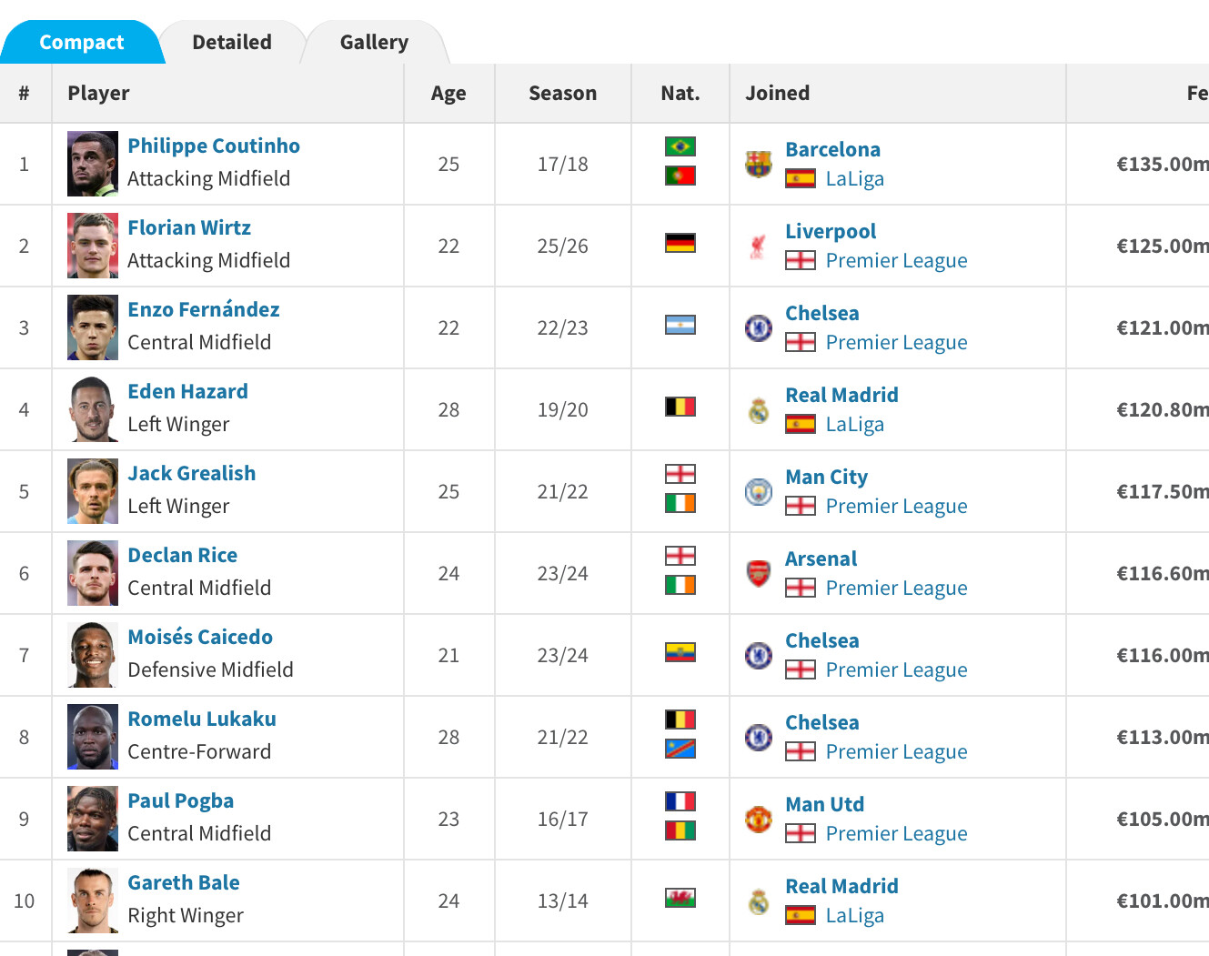
Task: Open Florian Wirtz's player profile link
Action: point(189,227)
